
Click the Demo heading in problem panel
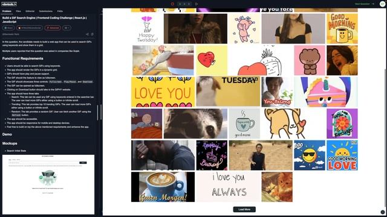(7, 134)
